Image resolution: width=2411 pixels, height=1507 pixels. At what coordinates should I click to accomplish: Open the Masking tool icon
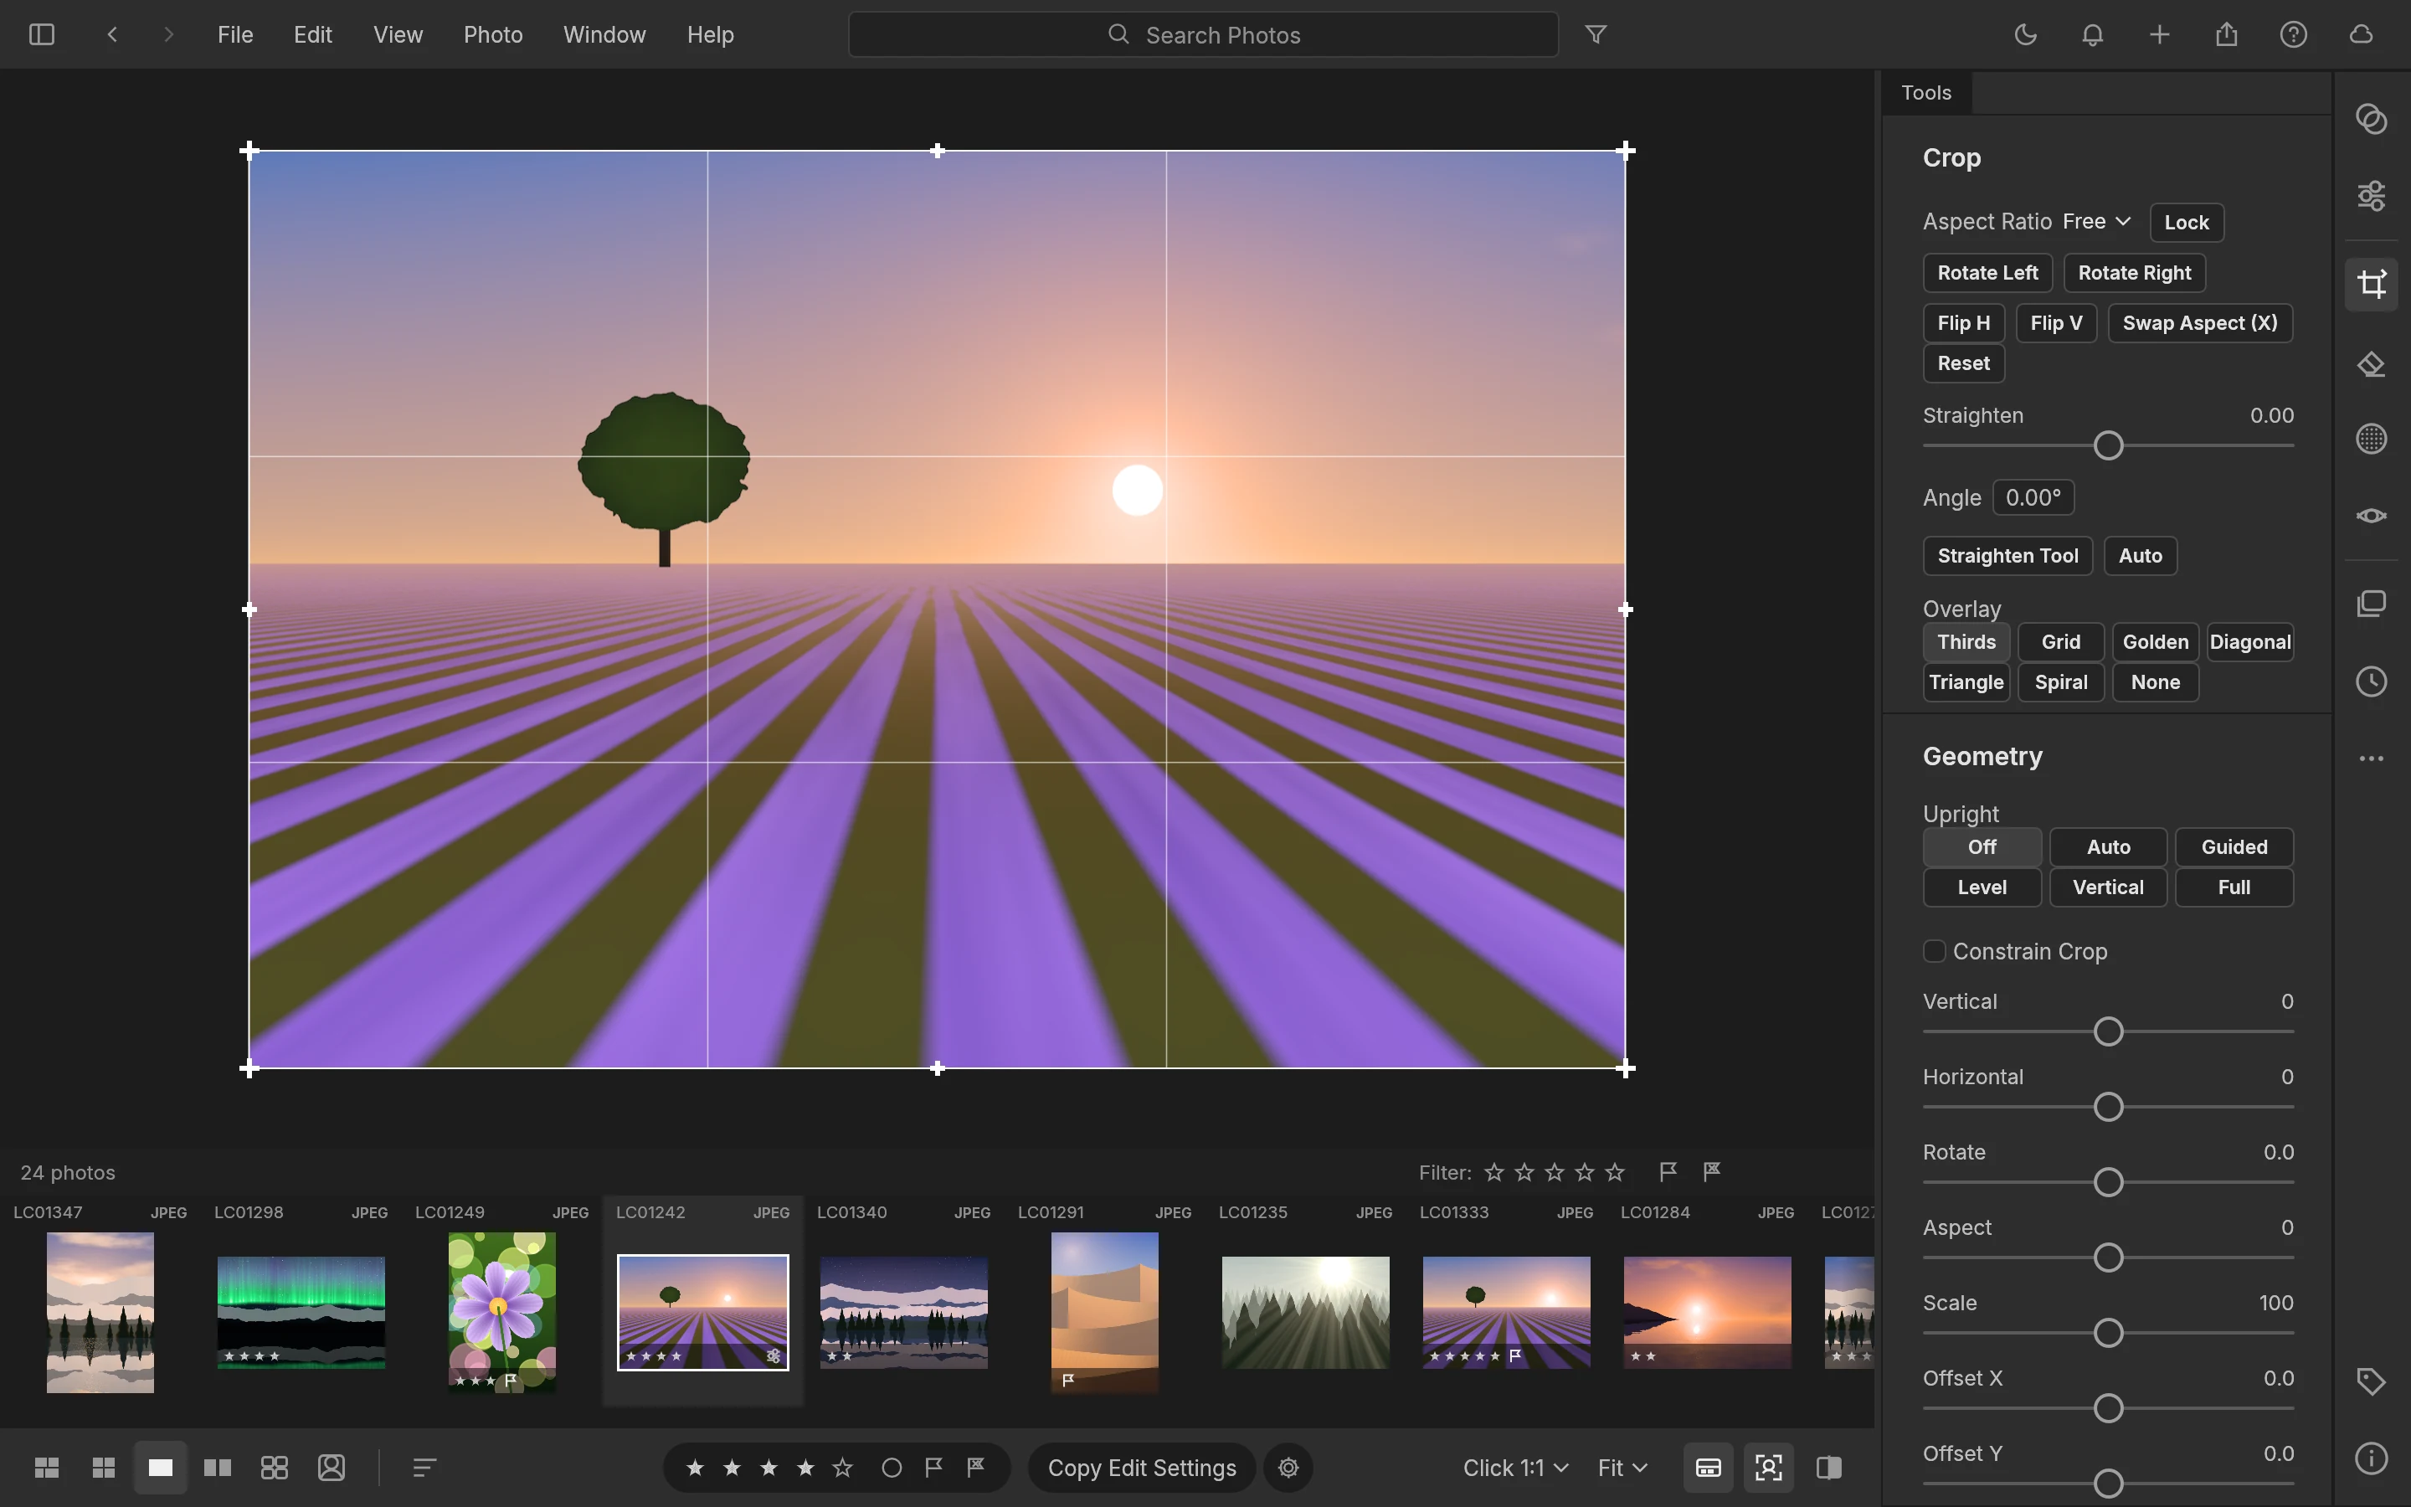[2371, 439]
